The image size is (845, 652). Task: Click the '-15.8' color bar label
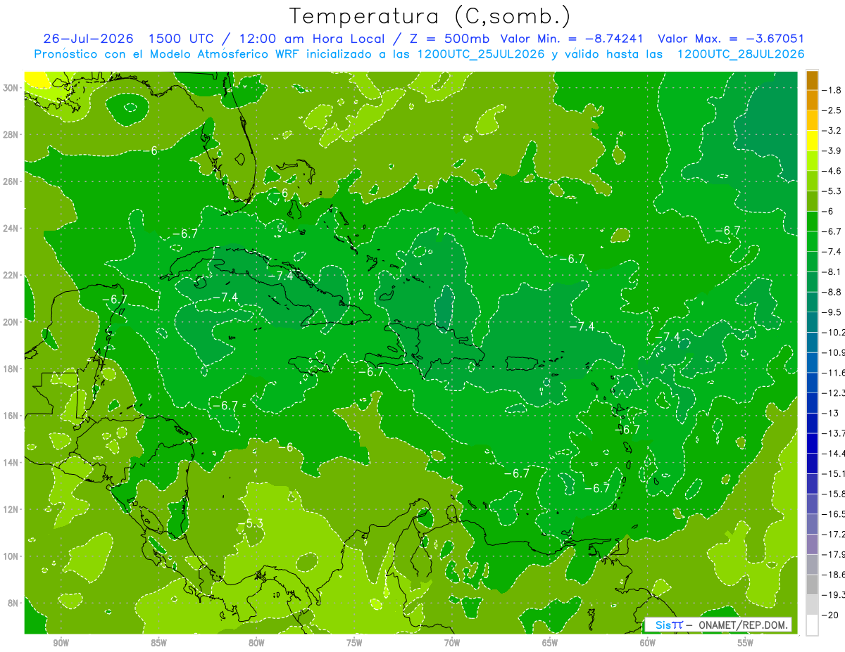coord(833,494)
